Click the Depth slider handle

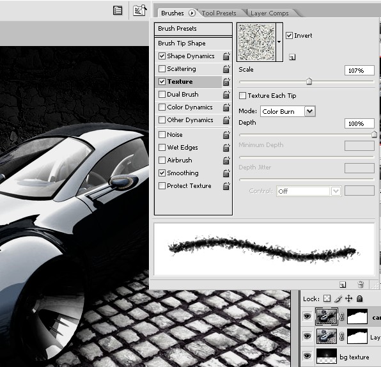374,134
